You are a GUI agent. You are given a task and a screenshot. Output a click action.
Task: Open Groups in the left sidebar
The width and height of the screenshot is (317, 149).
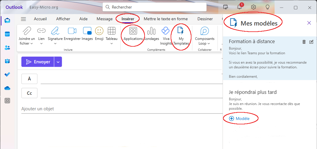click(8, 61)
